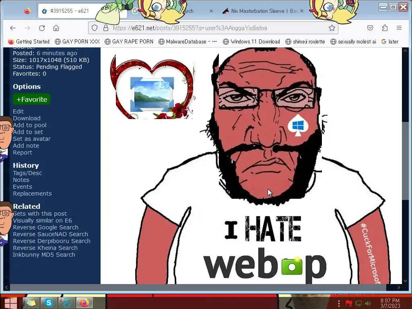Open the Extensions puzzle icon
The image size is (412, 309).
(x=385, y=28)
